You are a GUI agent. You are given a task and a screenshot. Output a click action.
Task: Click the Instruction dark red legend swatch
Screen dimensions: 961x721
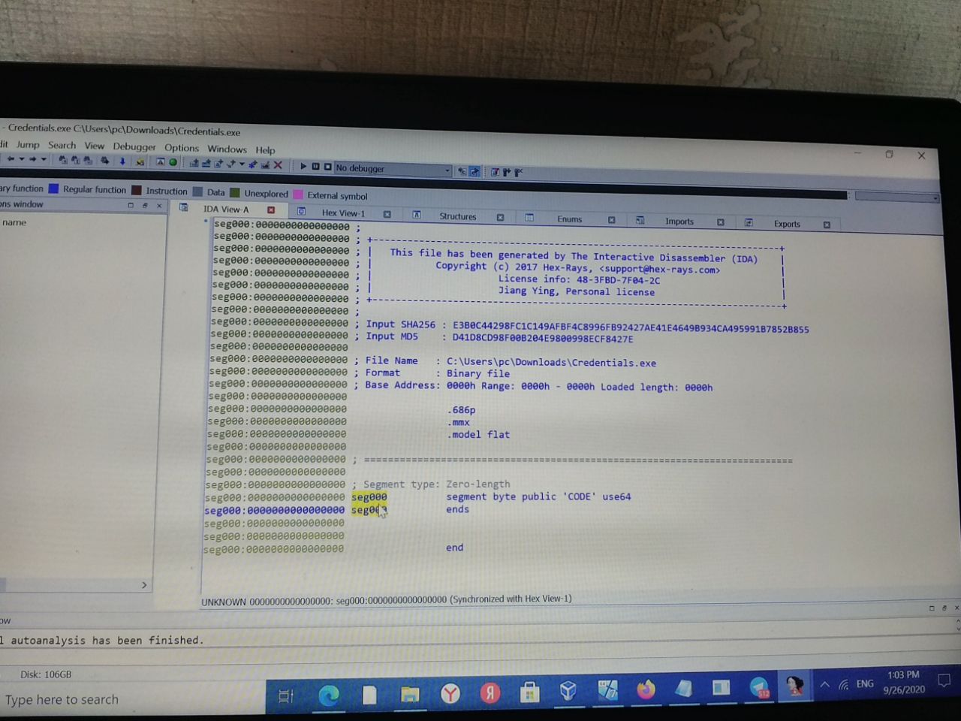point(137,190)
